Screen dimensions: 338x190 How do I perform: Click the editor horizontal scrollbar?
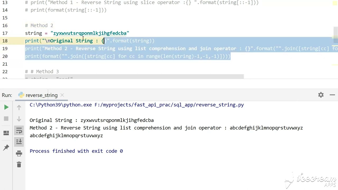pyautogui.click(x=135, y=77)
